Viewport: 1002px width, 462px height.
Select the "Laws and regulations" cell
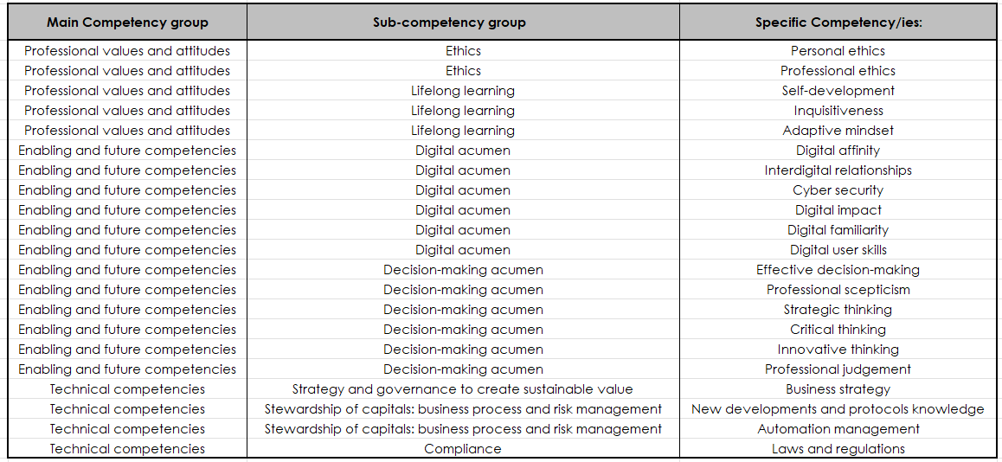coord(838,449)
